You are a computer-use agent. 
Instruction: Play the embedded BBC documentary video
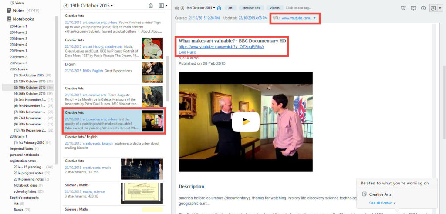click(245, 122)
